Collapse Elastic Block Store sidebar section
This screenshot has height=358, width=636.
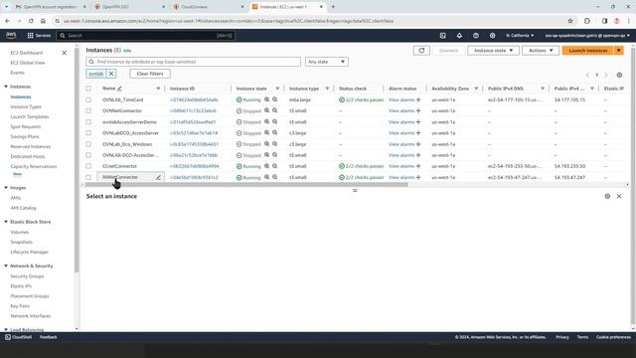(6, 222)
